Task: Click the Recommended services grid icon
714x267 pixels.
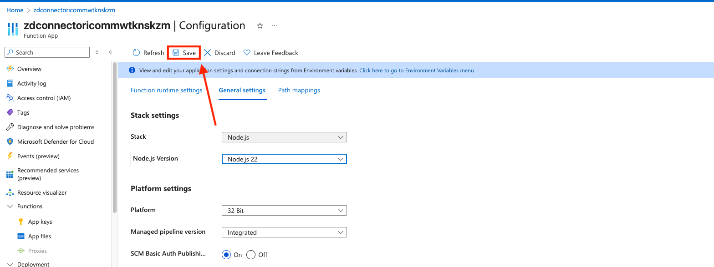Action: click(x=10, y=175)
